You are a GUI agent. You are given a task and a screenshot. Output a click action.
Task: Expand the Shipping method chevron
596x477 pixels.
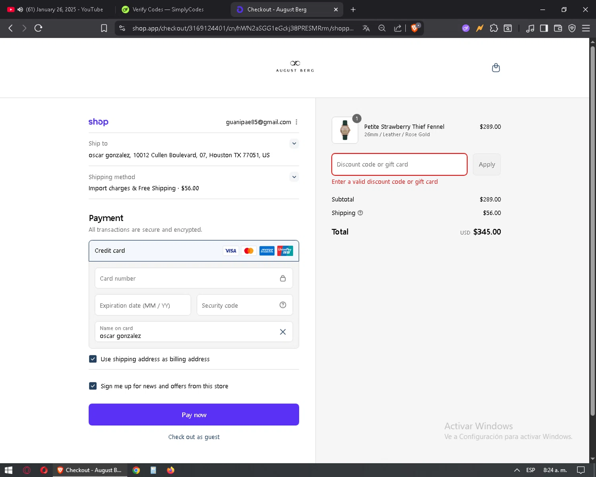[x=294, y=177]
